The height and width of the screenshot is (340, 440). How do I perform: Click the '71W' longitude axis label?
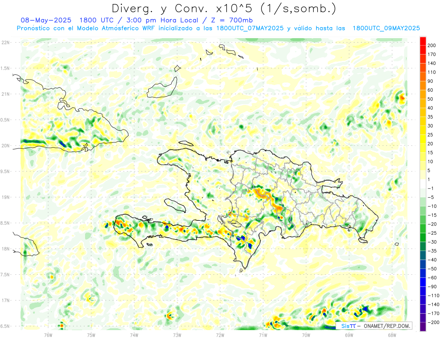[x=263, y=335]
